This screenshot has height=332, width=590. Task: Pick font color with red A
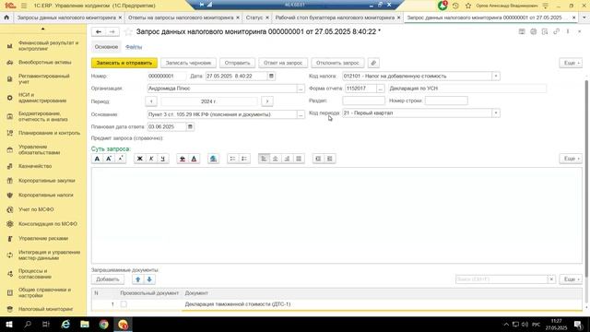(194, 159)
